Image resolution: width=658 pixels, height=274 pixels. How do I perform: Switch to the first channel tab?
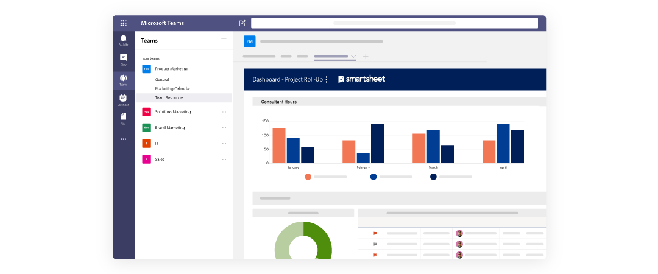click(259, 56)
